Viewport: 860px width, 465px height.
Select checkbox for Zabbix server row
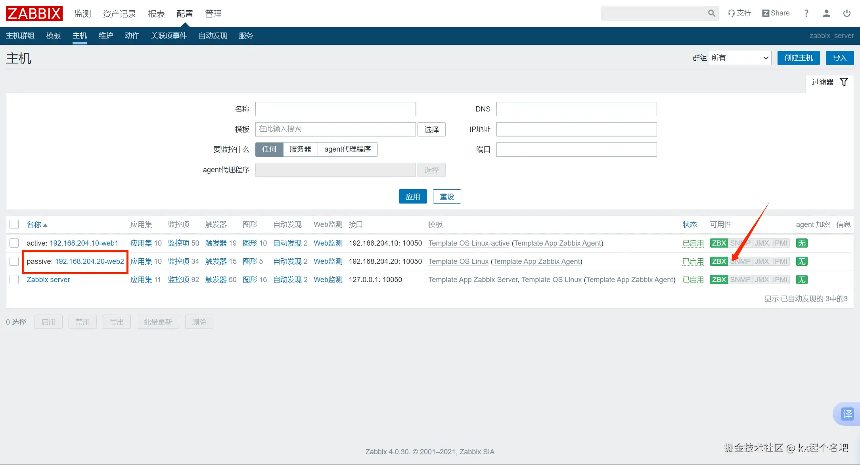[x=14, y=280]
